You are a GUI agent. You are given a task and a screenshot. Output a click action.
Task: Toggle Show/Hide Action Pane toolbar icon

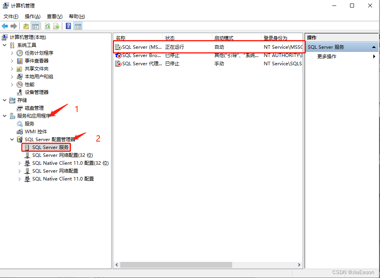[78, 26]
